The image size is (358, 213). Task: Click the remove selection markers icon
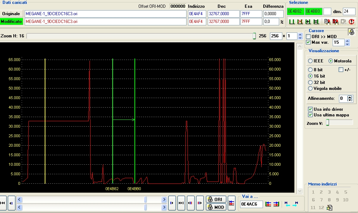tap(300, 22)
